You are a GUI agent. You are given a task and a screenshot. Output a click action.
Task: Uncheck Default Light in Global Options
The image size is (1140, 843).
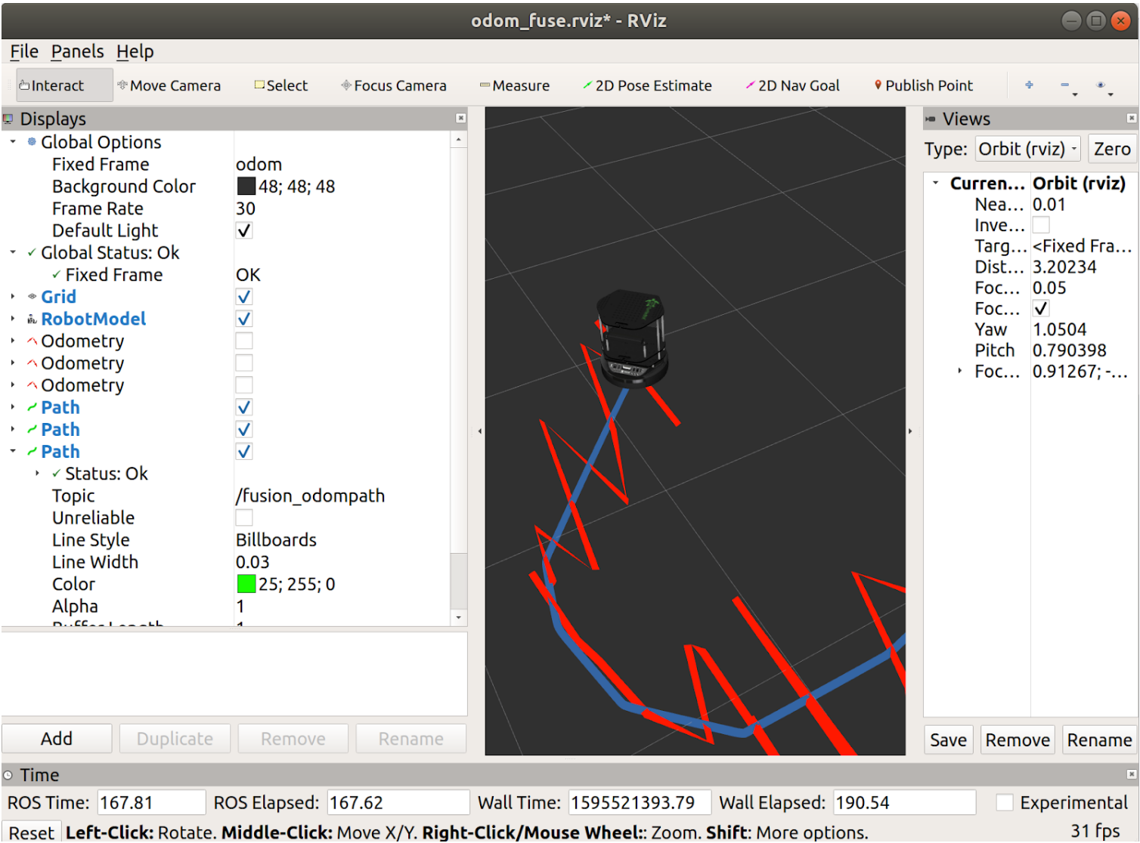pos(243,230)
